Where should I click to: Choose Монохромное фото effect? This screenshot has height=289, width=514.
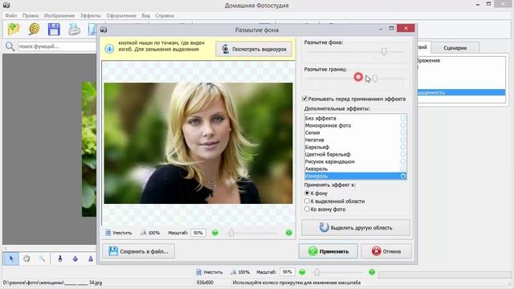pos(355,125)
